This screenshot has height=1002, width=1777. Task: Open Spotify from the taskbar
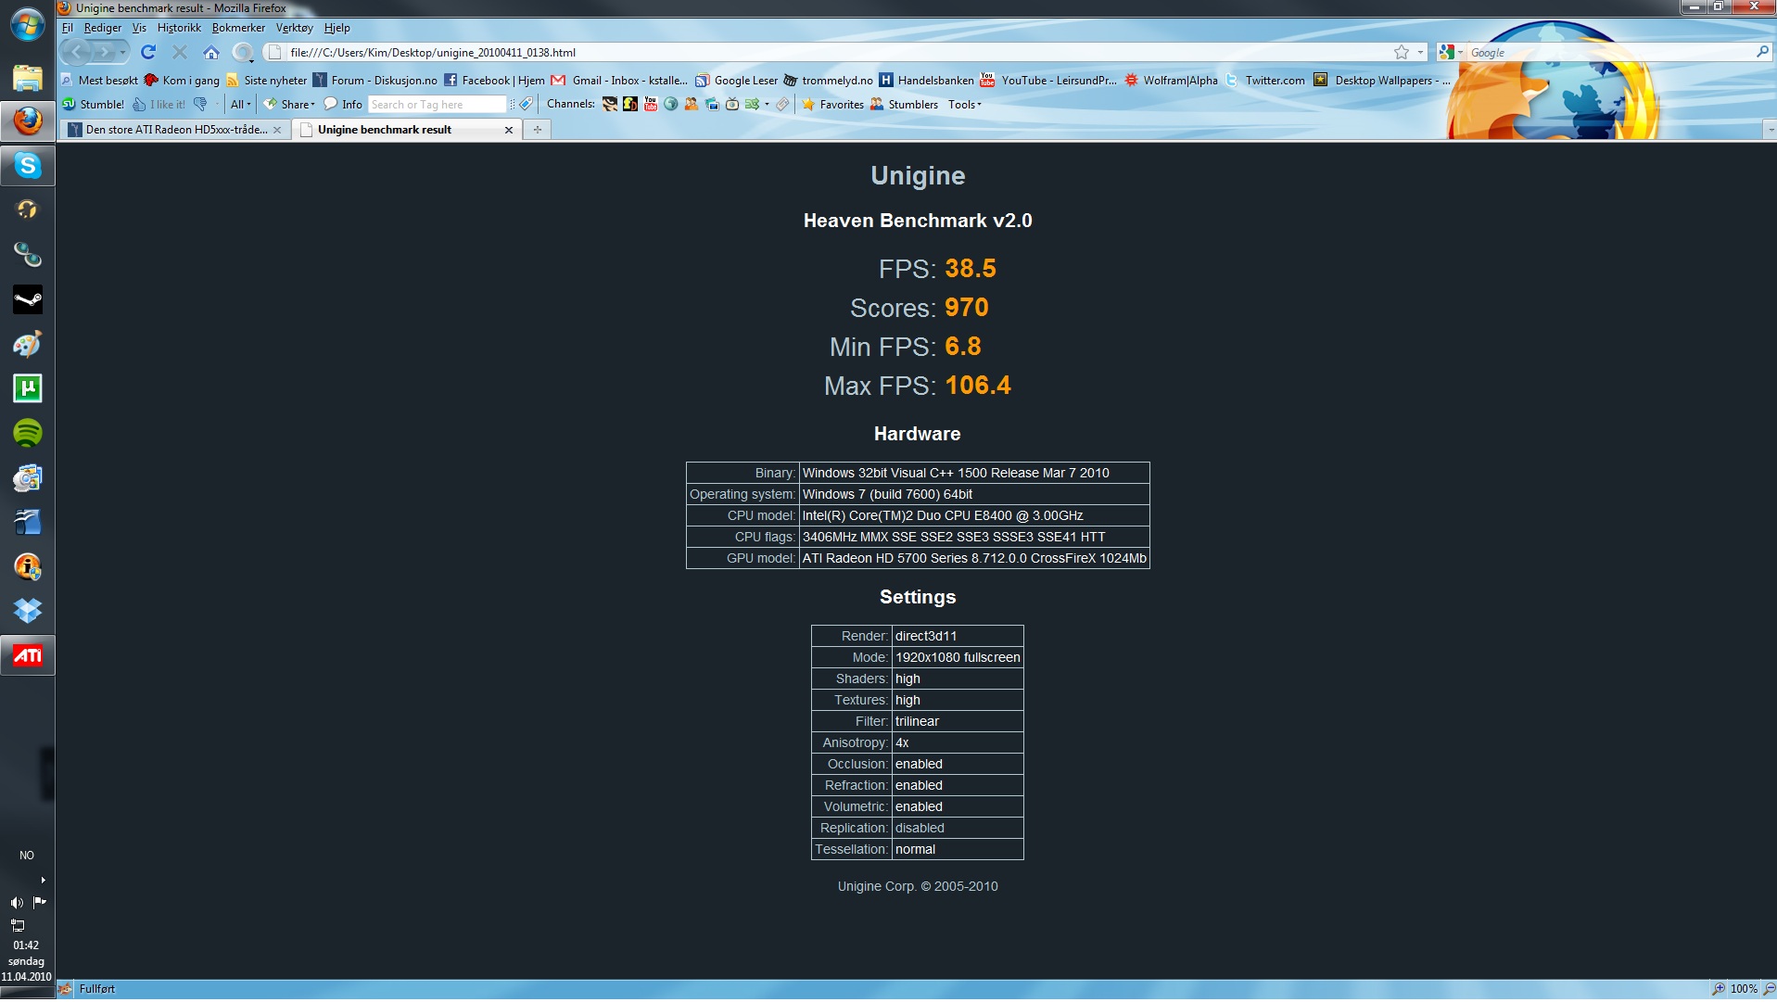[x=28, y=433]
